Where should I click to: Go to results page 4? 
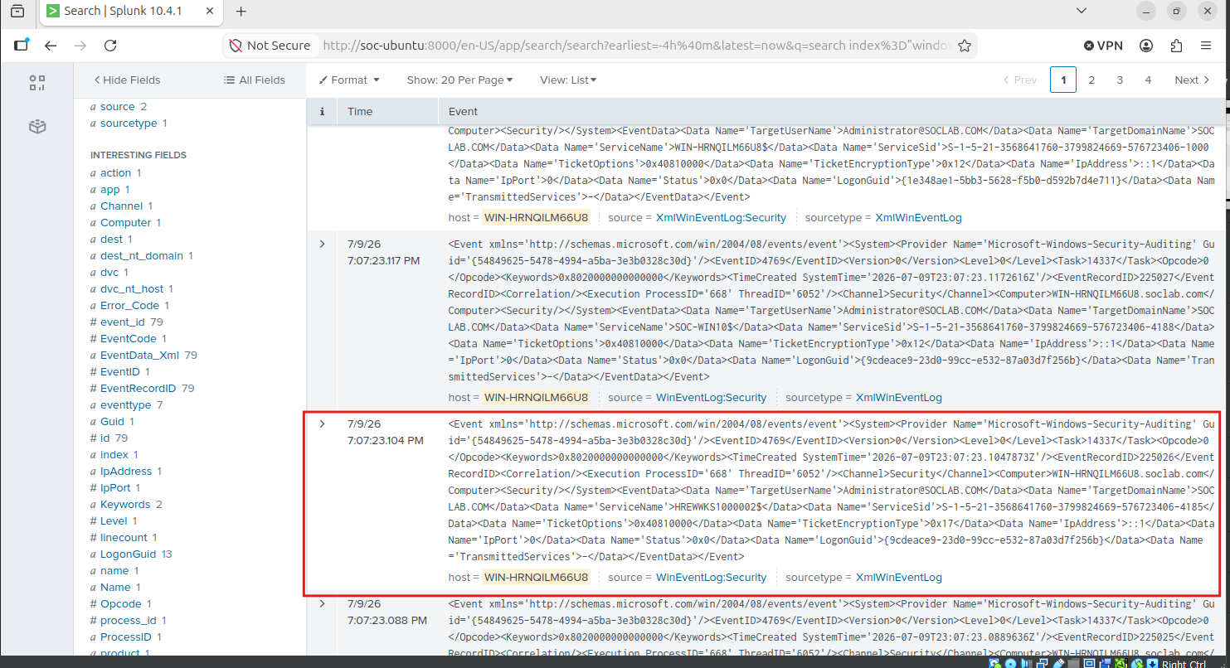1148,80
